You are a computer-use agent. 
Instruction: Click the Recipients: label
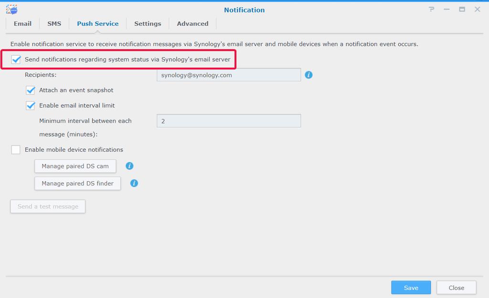pos(41,75)
